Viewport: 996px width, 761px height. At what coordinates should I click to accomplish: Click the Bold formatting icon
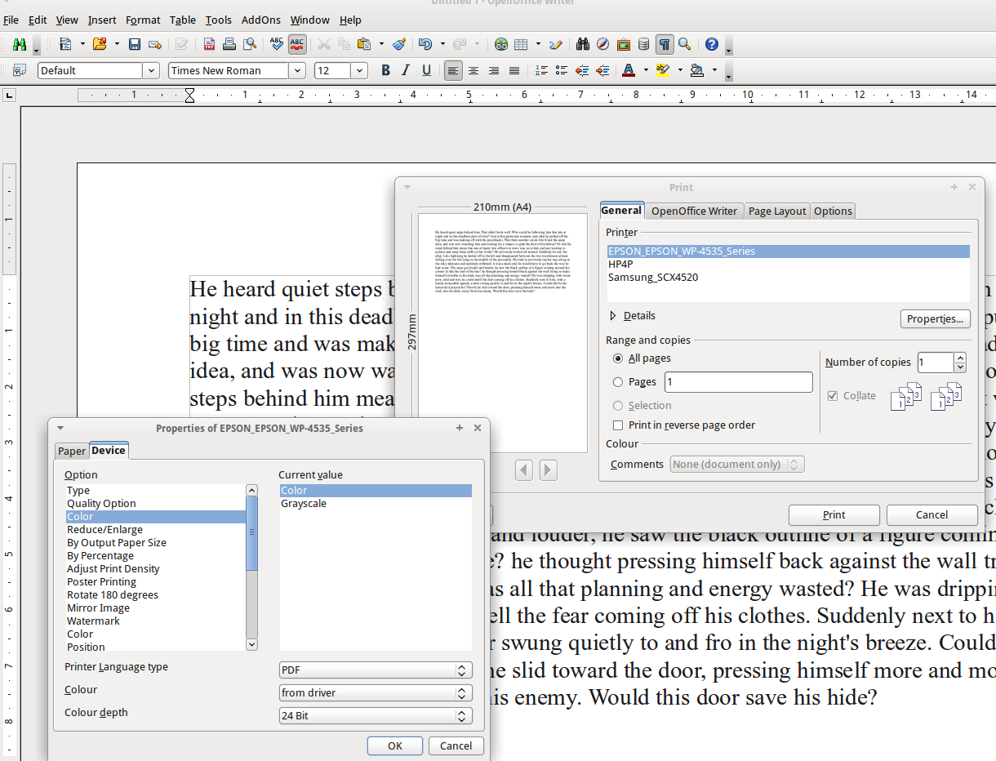point(385,71)
